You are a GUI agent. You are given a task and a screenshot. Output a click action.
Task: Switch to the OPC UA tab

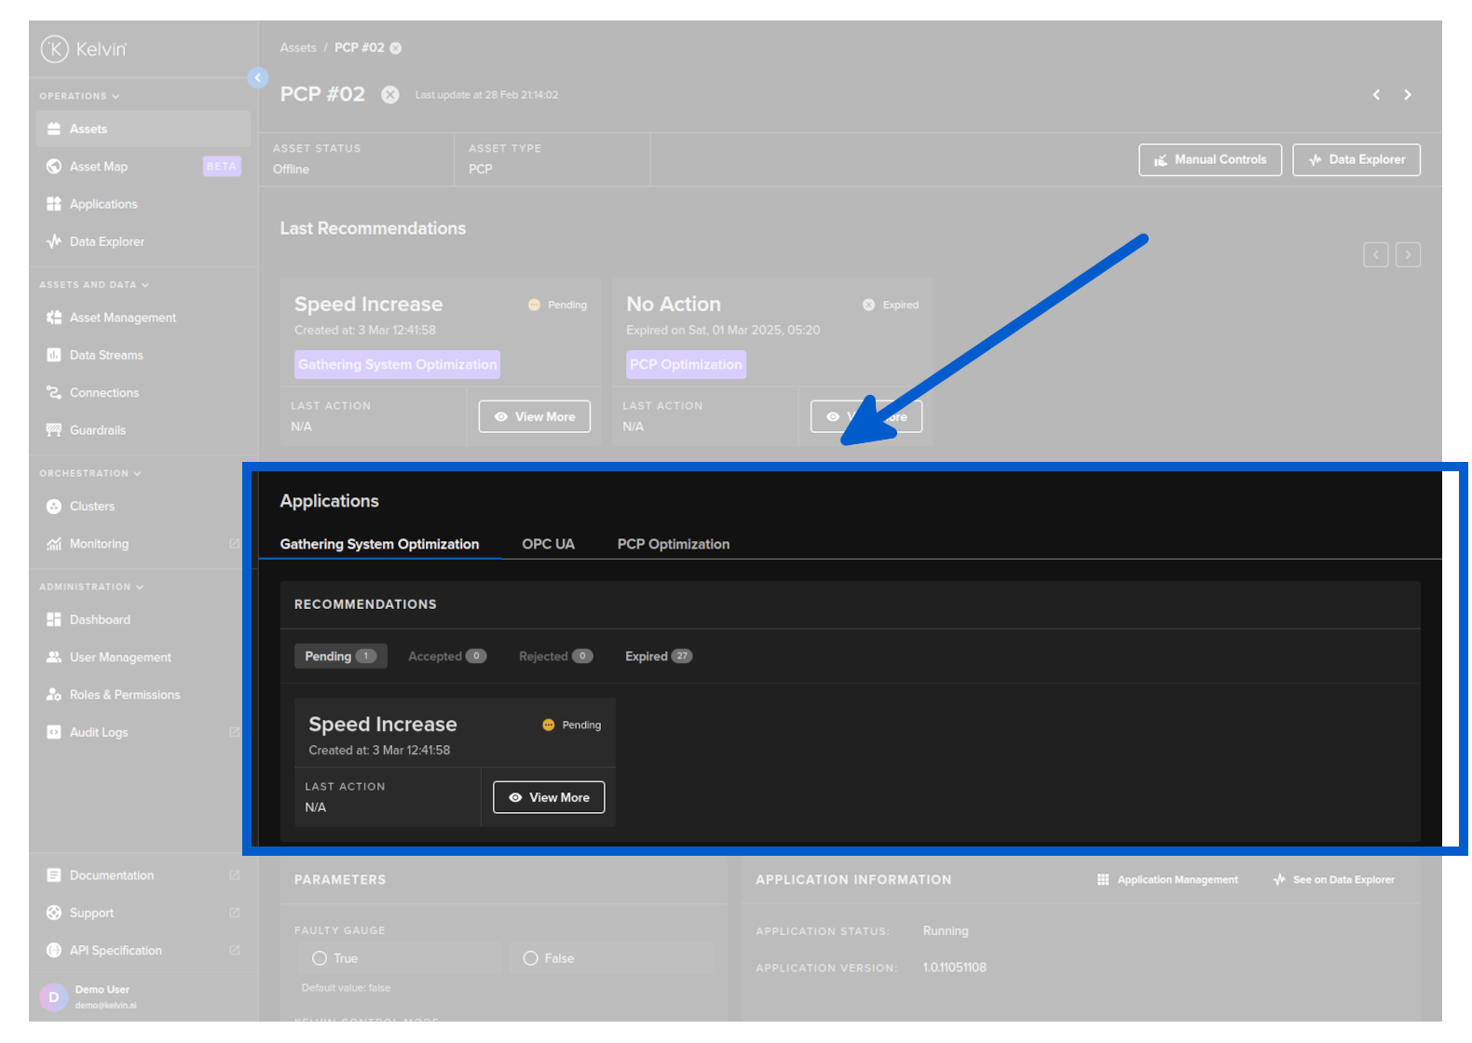548,544
